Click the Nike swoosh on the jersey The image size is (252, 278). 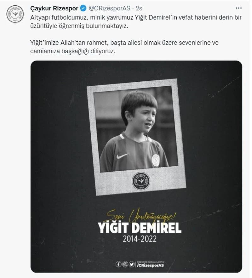(x=122, y=156)
